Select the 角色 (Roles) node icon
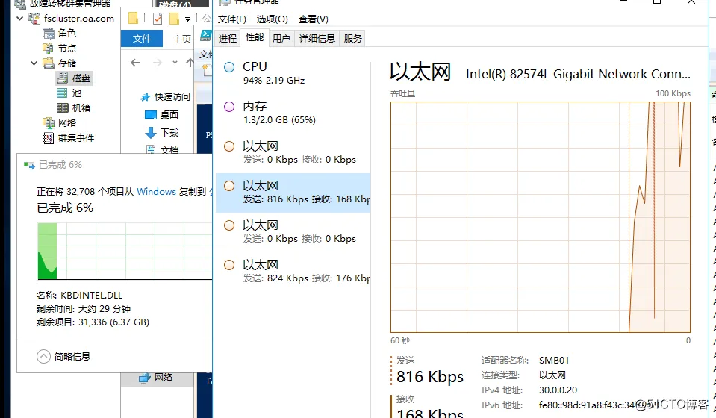 tap(49, 34)
